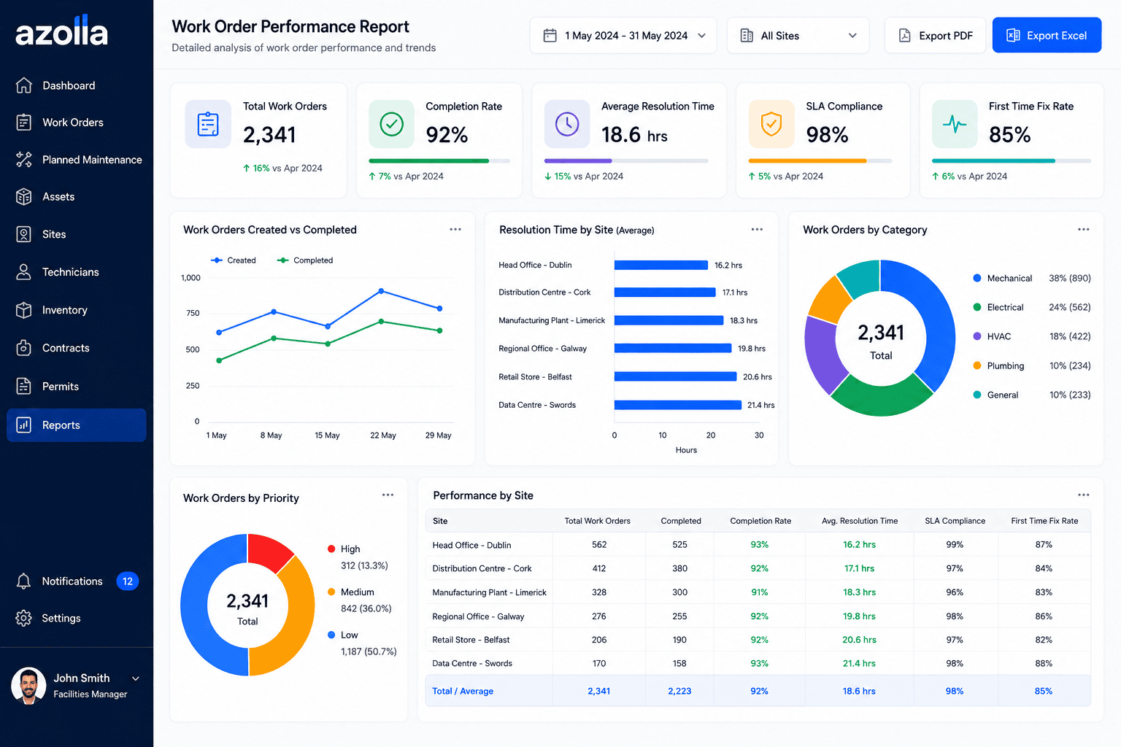Open options menu for Work Orders by Category

(x=1084, y=229)
